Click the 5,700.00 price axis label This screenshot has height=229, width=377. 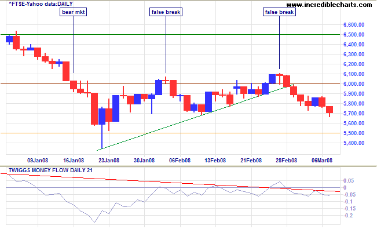354,114
